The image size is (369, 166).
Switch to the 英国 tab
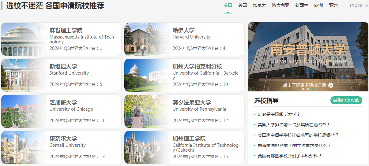pos(243,5)
